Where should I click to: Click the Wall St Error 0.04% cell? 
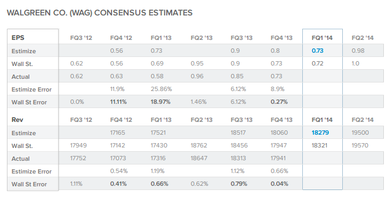pyautogui.click(x=279, y=184)
